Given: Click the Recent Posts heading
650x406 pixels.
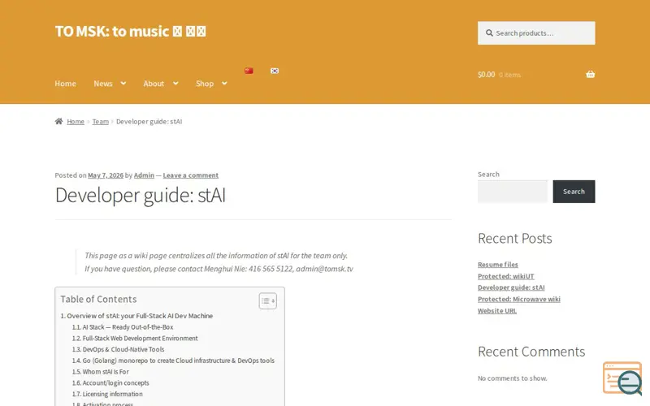Looking at the screenshot, I should coord(515,238).
